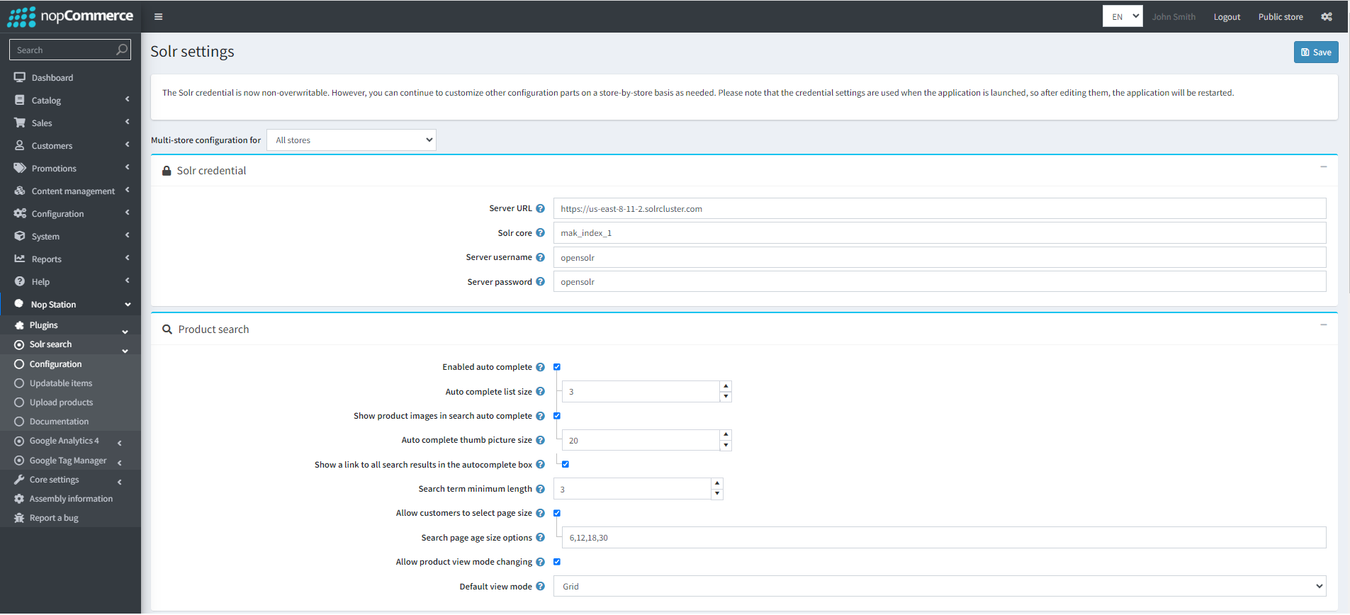This screenshot has width=1350, height=615.
Task: Click the John Smith account link
Action: tap(1174, 16)
